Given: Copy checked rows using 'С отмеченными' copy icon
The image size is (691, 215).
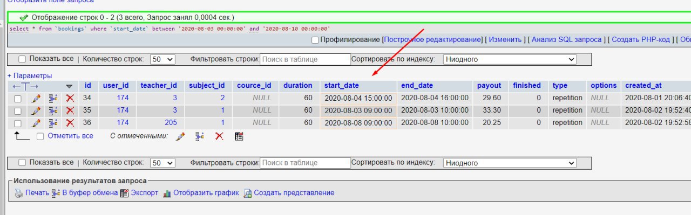Looking at the screenshot, I should pos(200,137).
